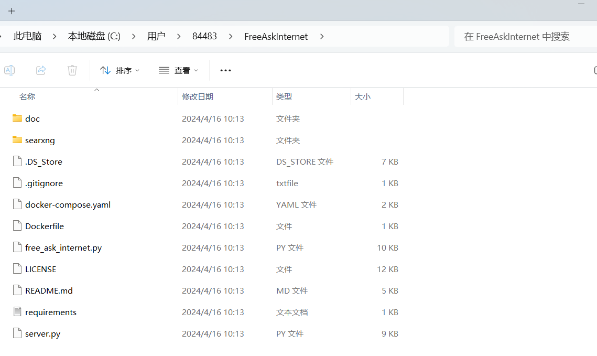Click the delete trash can icon
This screenshot has width=597, height=356.
coord(72,70)
